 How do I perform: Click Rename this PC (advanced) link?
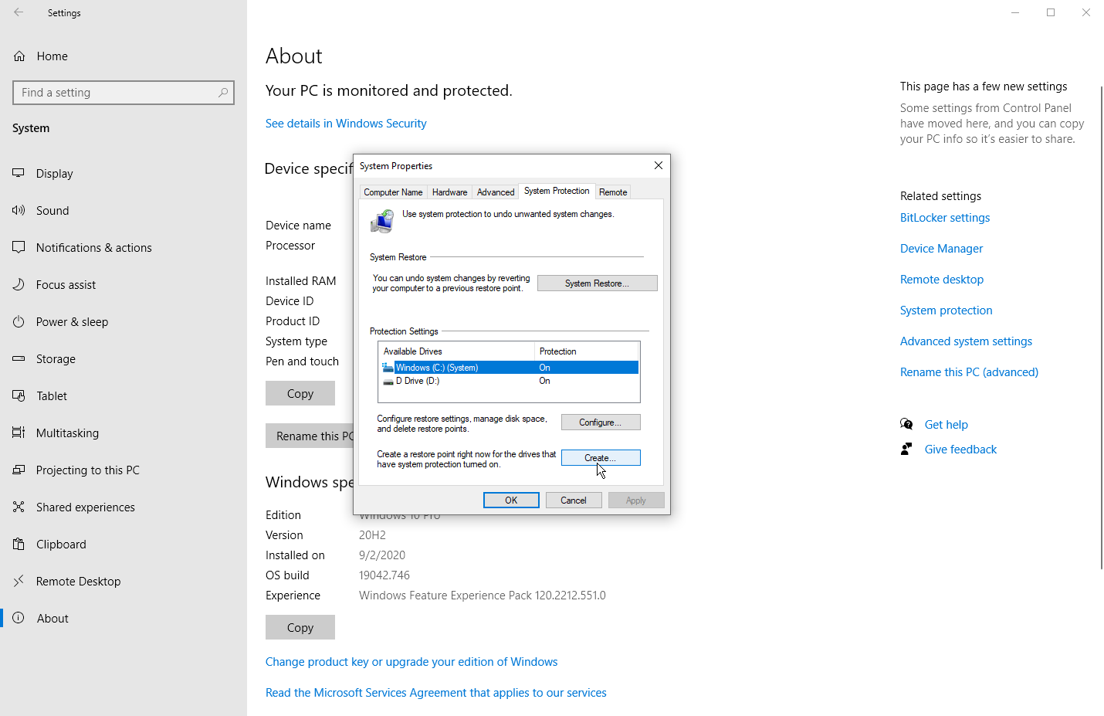(x=969, y=372)
